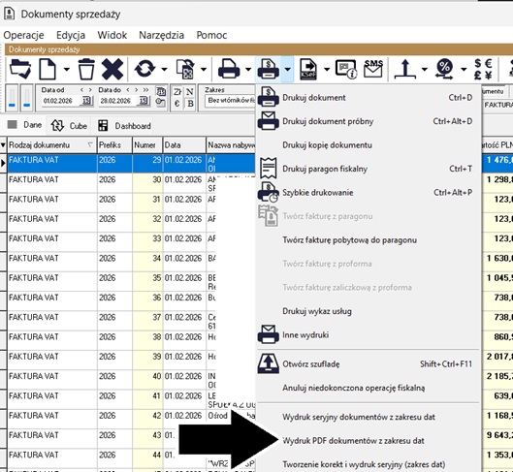The image size is (513, 472).
Task: Click the envelope printer icon beside Inne wydruki
Action: click(x=269, y=334)
